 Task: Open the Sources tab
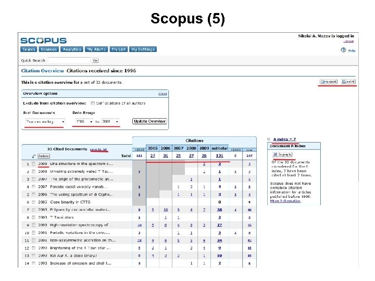[48, 49]
